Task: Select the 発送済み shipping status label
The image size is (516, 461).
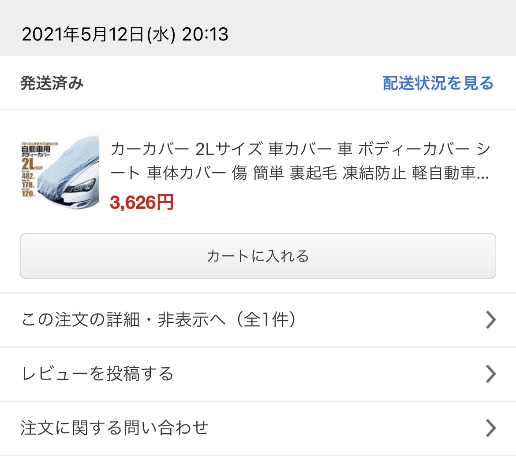Action: coord(52,83)
